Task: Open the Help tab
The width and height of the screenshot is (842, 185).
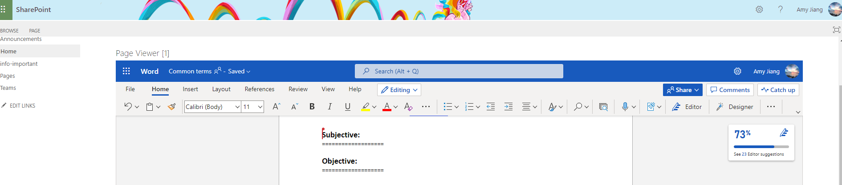Action: pyautogui.click(x=355, y=89)
